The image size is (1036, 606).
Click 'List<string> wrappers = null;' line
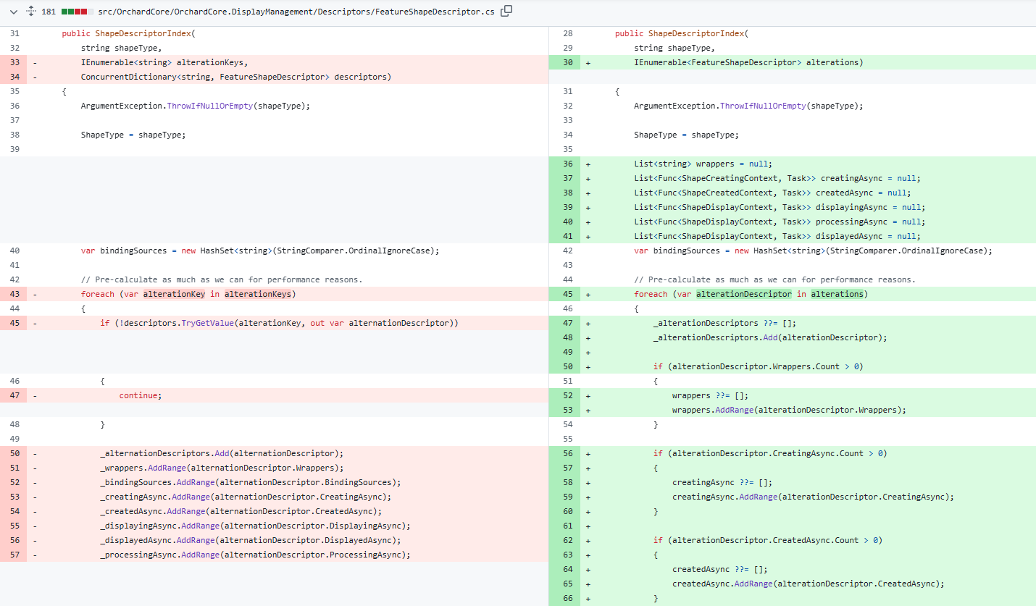[x=703, y=164]
